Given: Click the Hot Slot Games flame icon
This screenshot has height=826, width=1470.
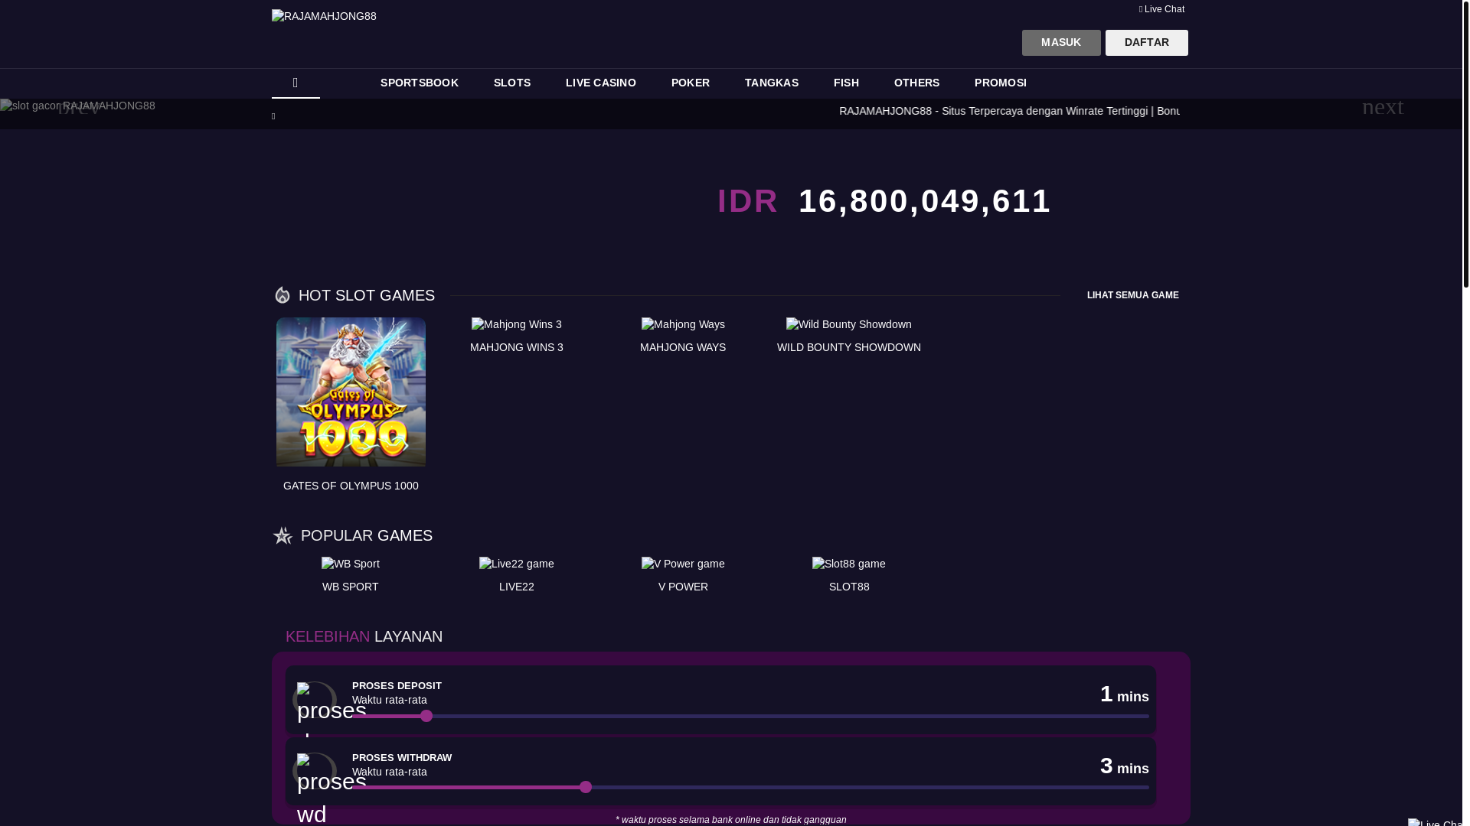Looking at the screenshot, I should point(283,295).
